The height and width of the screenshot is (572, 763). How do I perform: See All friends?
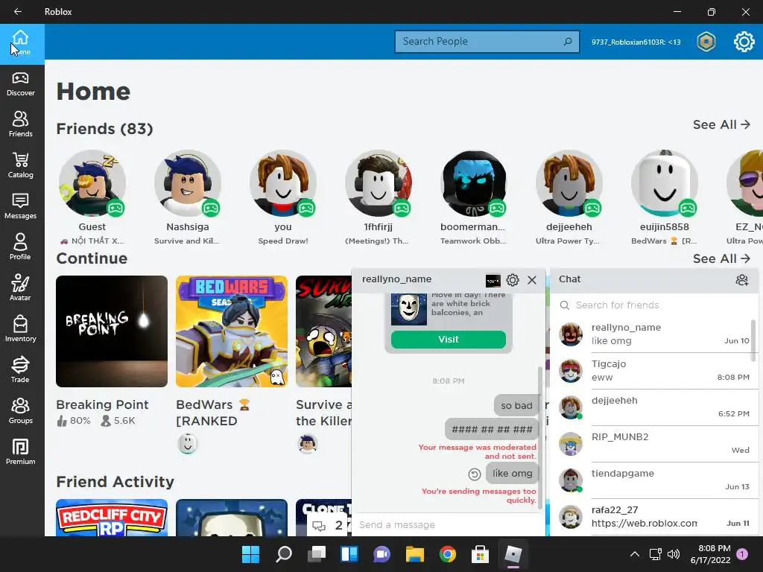click(x=721, y=124)
